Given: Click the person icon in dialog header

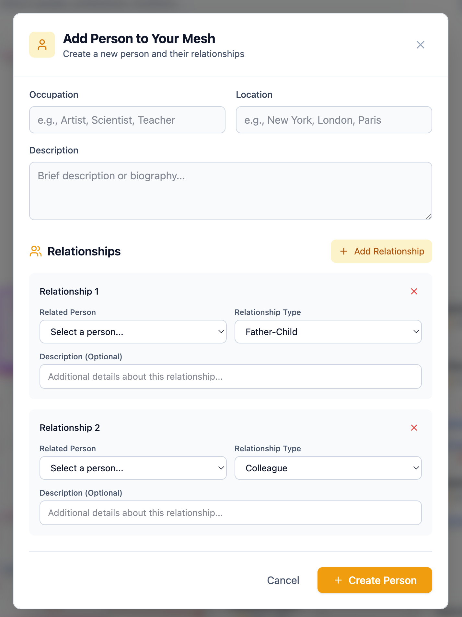Looking at the screenshot, I should pos(42,45).
